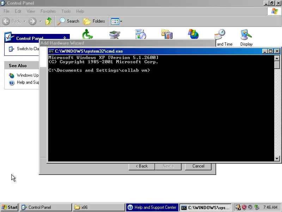Open the Start menu
Image resolution: width=282 pixels, height=212 pixels.
10,207
